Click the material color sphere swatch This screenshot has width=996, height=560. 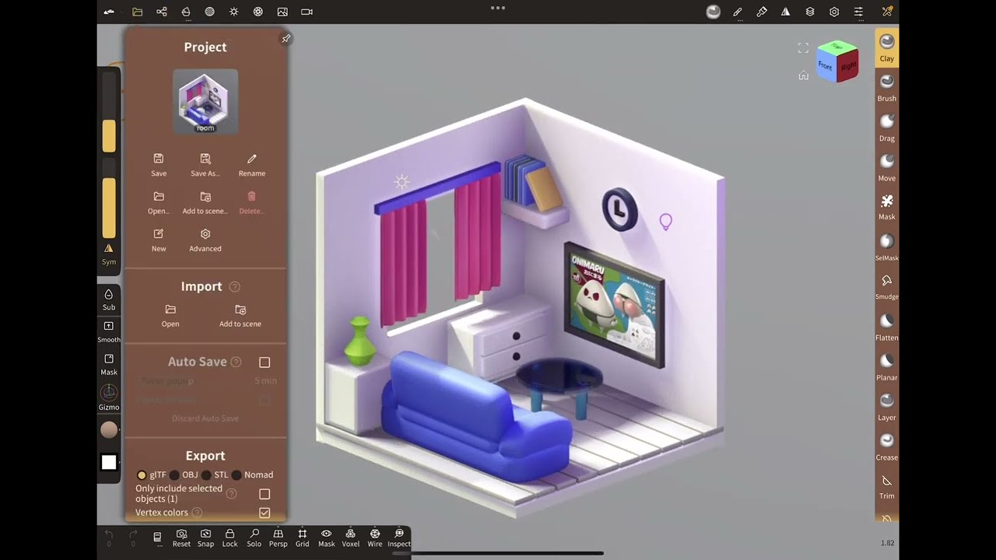109,429
